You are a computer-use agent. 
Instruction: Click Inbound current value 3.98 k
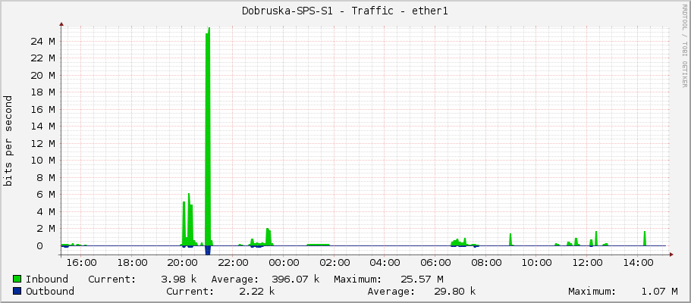click(x=179, y=280)
